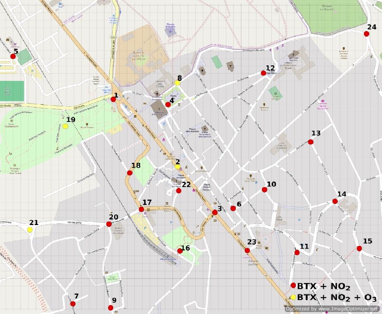Click the yellow BTX + NO2 + O3 legend dot
The height and width of the screenshot is (314, 382).
tap(293, 297)
